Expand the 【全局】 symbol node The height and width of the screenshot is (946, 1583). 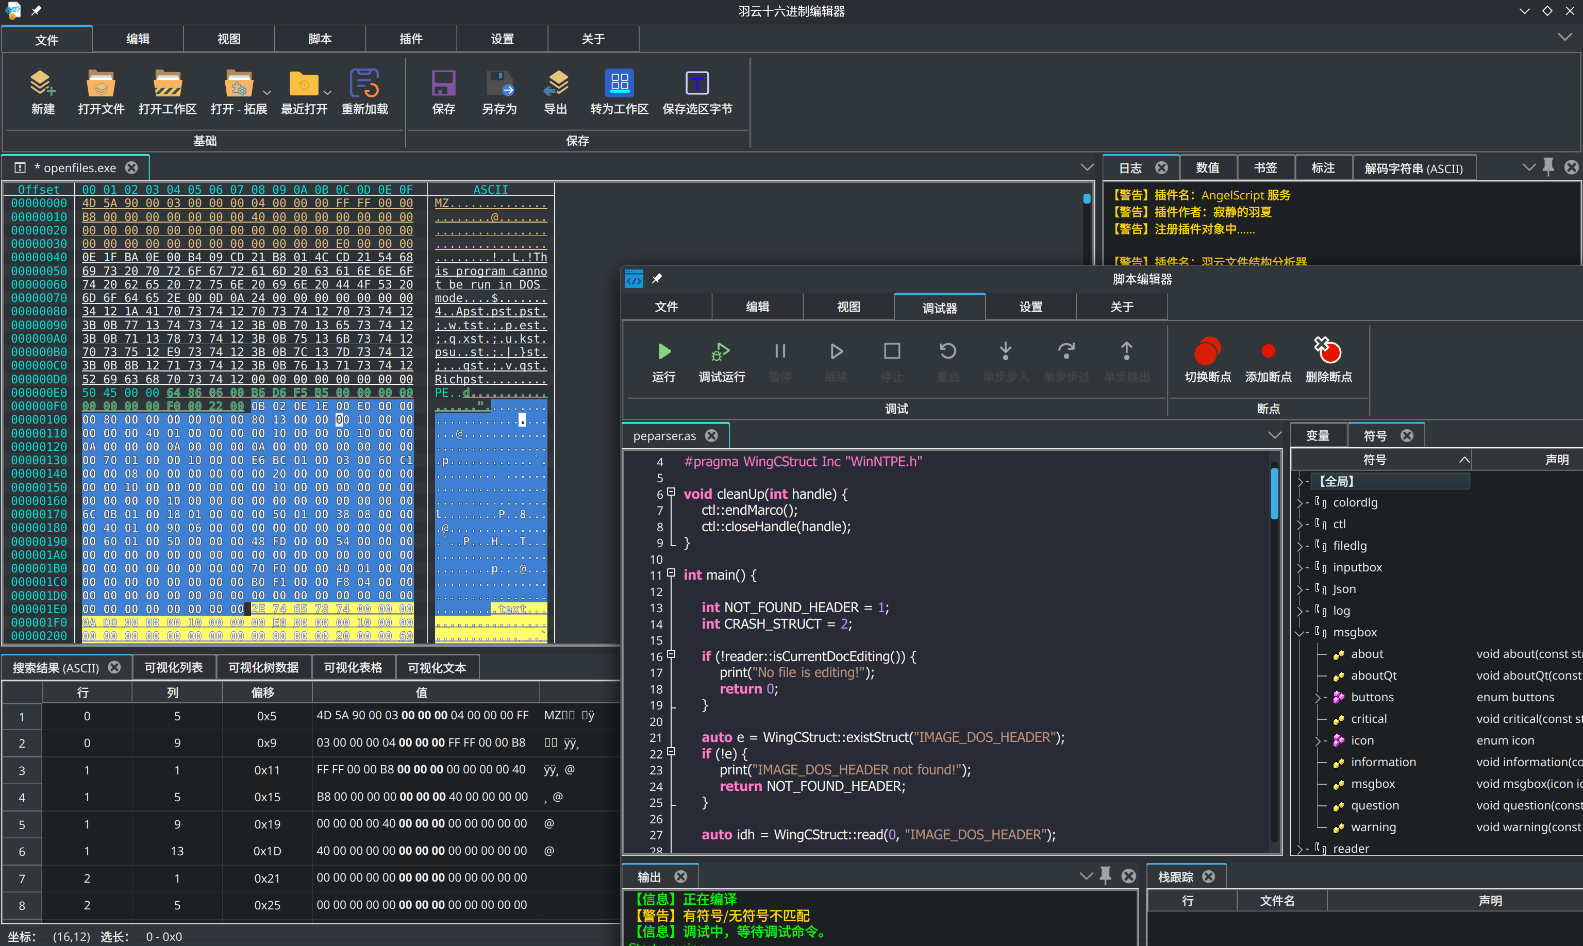[x=1301, y=481]
